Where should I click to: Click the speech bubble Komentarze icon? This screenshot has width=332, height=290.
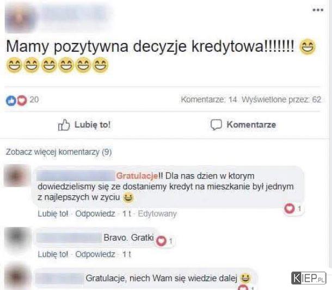[216, 125]
